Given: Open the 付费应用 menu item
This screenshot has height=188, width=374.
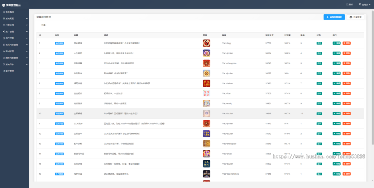Looking at the screenshot, I should coord(15,25).
